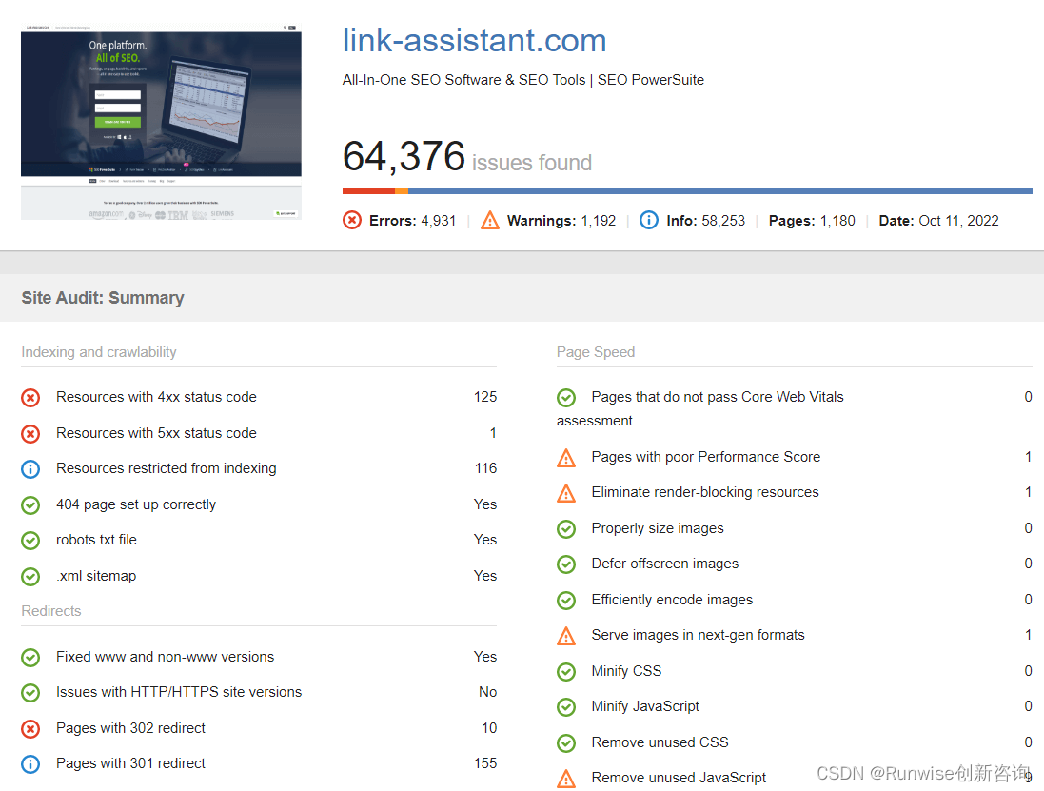Click warning icon beside Remove unused JavaScript
The image size is (1044, 791).
click(x=566, y=779)
